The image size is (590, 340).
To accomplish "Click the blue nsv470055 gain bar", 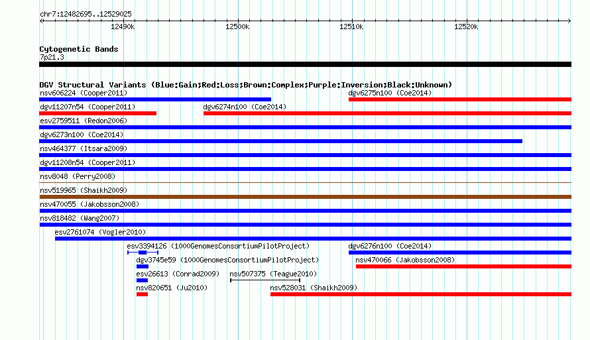I will [x=305, y=211].
